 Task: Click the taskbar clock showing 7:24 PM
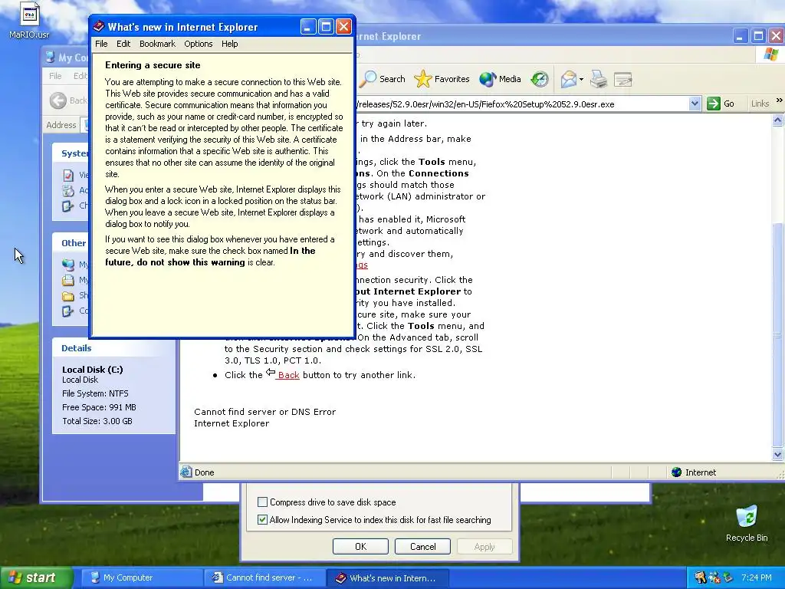[x=757, y=577]
